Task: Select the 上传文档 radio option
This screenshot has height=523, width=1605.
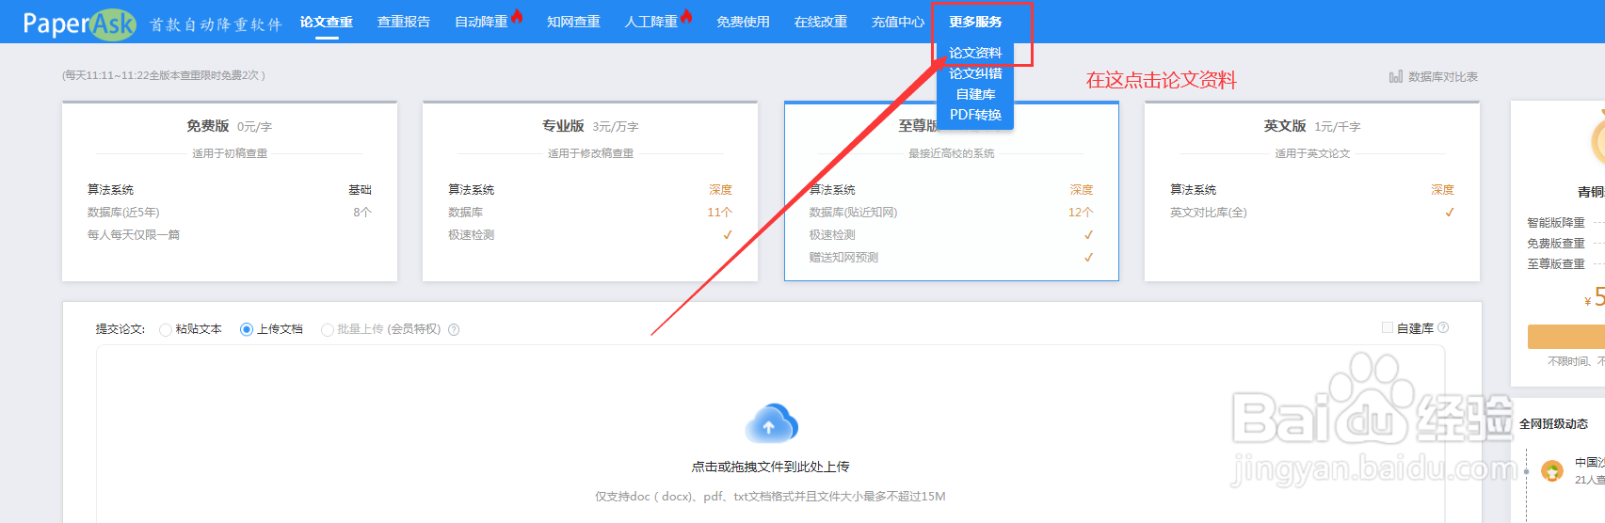Action: 247,329
